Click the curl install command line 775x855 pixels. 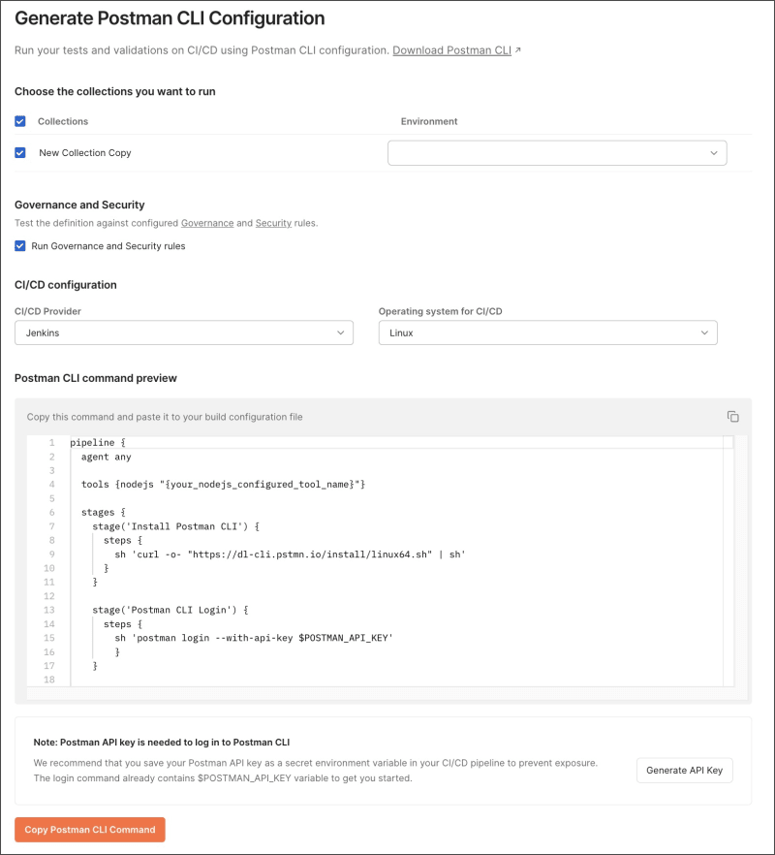pos(291,554)
